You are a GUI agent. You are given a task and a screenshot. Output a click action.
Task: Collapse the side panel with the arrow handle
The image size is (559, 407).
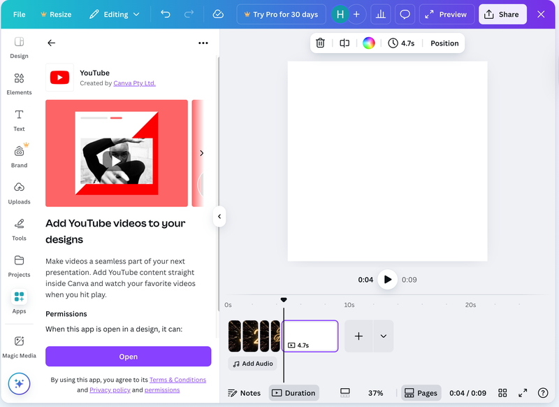[x=219, y=217]
